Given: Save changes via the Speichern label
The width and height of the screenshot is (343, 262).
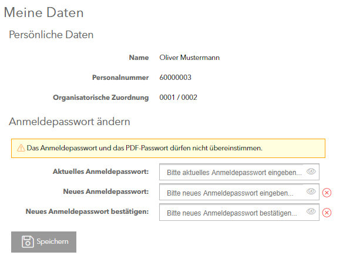Looking at the screenshot, I should pyautogui.click(x=52, y=241).
